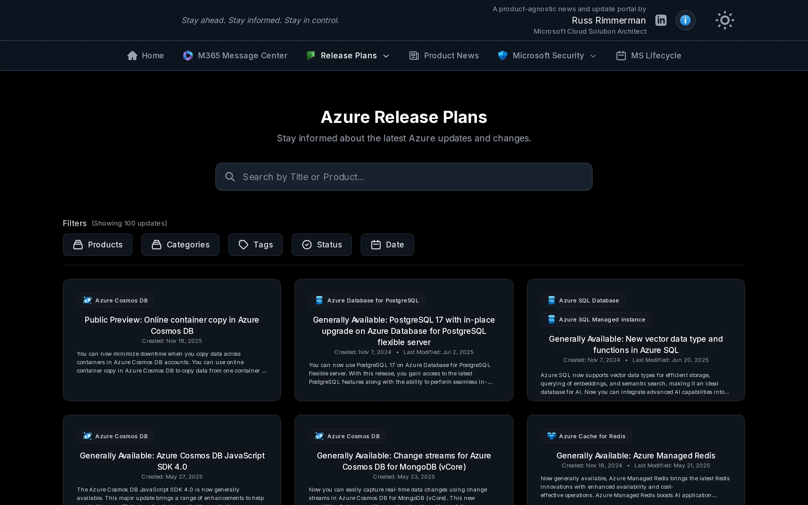The image size is (808, 505).
Task: Click the Status filter checkmark icon
Action: click(307, 244)
